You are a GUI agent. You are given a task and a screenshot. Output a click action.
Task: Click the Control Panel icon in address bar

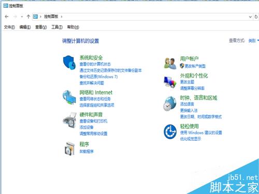click(35, 17)
